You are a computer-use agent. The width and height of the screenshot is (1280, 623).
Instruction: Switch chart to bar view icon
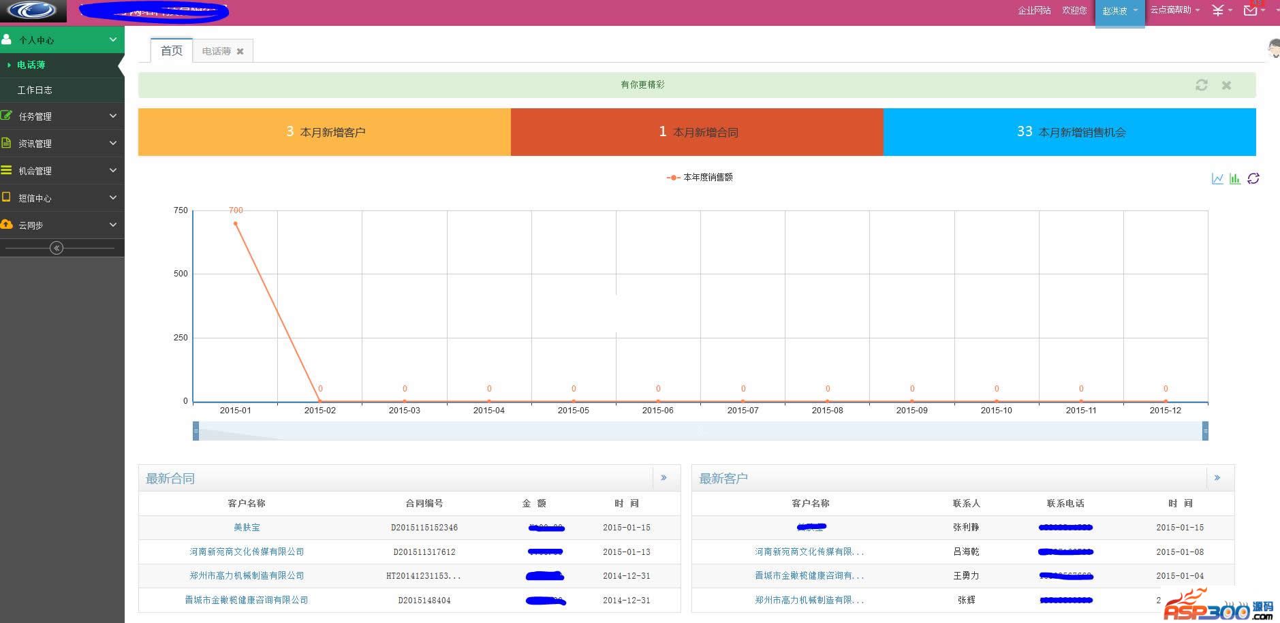(1234, 178)
